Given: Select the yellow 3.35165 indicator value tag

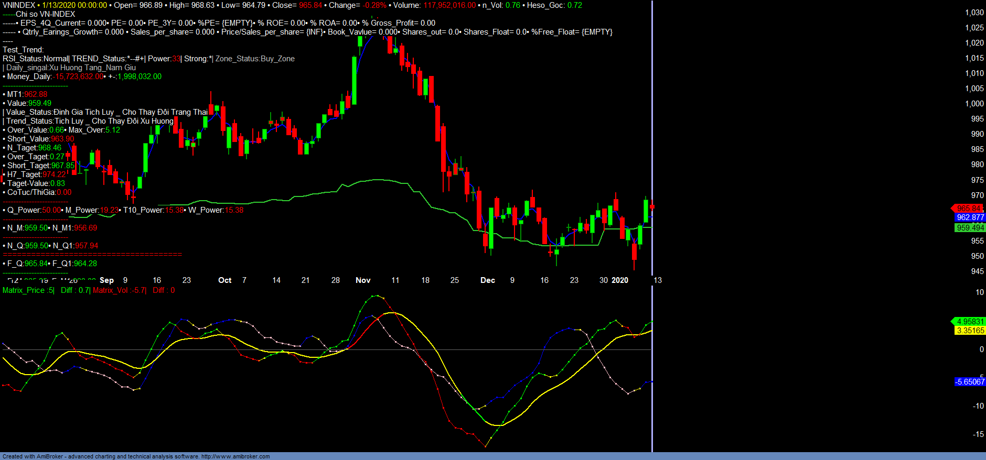Looking at the screenshot, I should click(x=970, y=331).
